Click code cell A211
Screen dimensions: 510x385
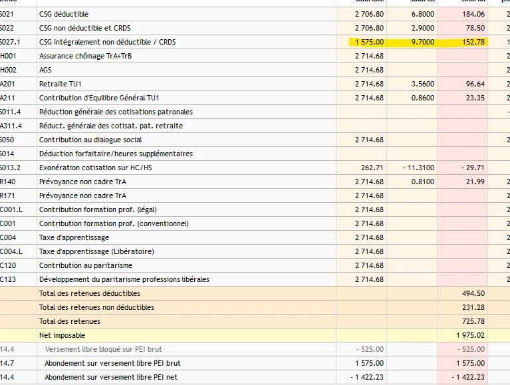[x=7, y=98]
